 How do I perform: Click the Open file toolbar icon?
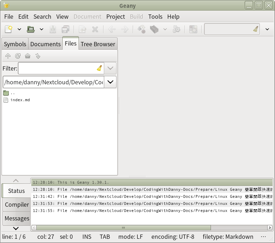[x=31, y=29]
